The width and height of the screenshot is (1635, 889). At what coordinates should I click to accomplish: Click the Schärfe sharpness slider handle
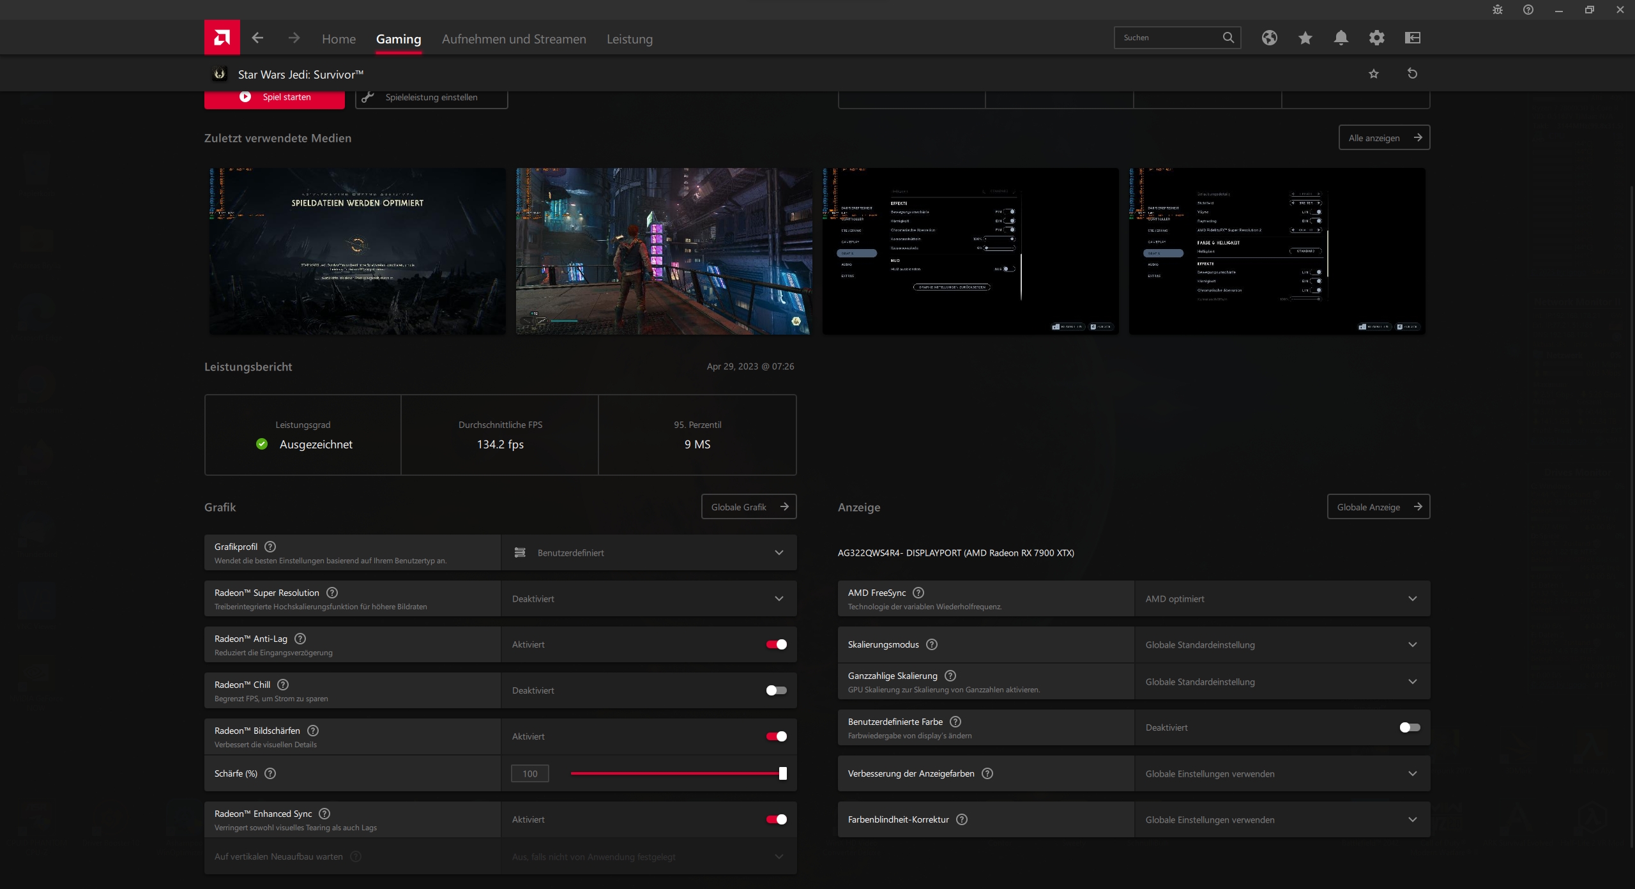point(782,773)
